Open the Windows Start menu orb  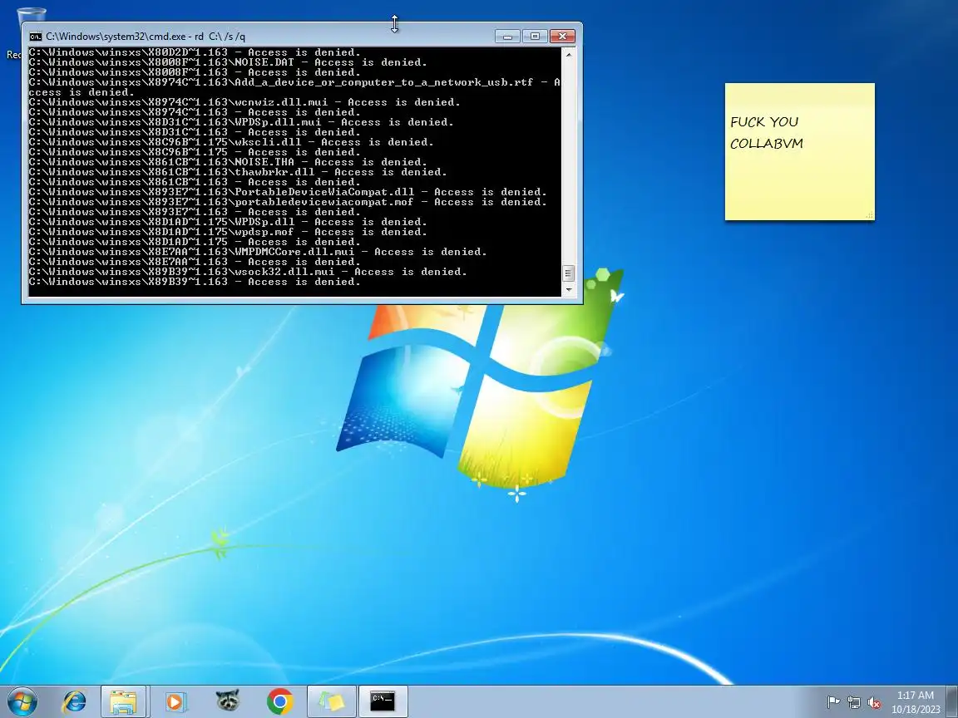pos(22,701)
